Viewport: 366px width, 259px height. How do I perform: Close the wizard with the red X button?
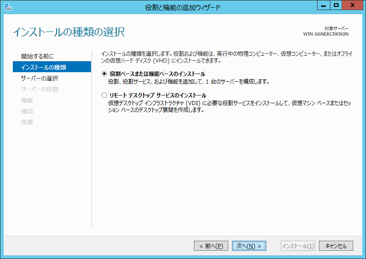(353, 5)
